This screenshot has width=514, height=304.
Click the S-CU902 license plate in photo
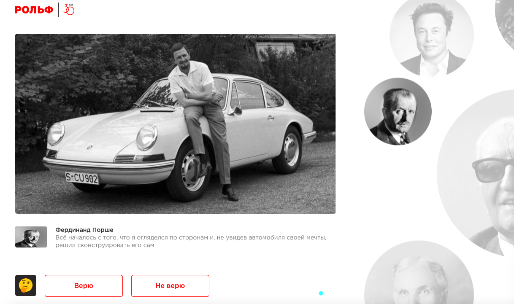tap(82, 178)
